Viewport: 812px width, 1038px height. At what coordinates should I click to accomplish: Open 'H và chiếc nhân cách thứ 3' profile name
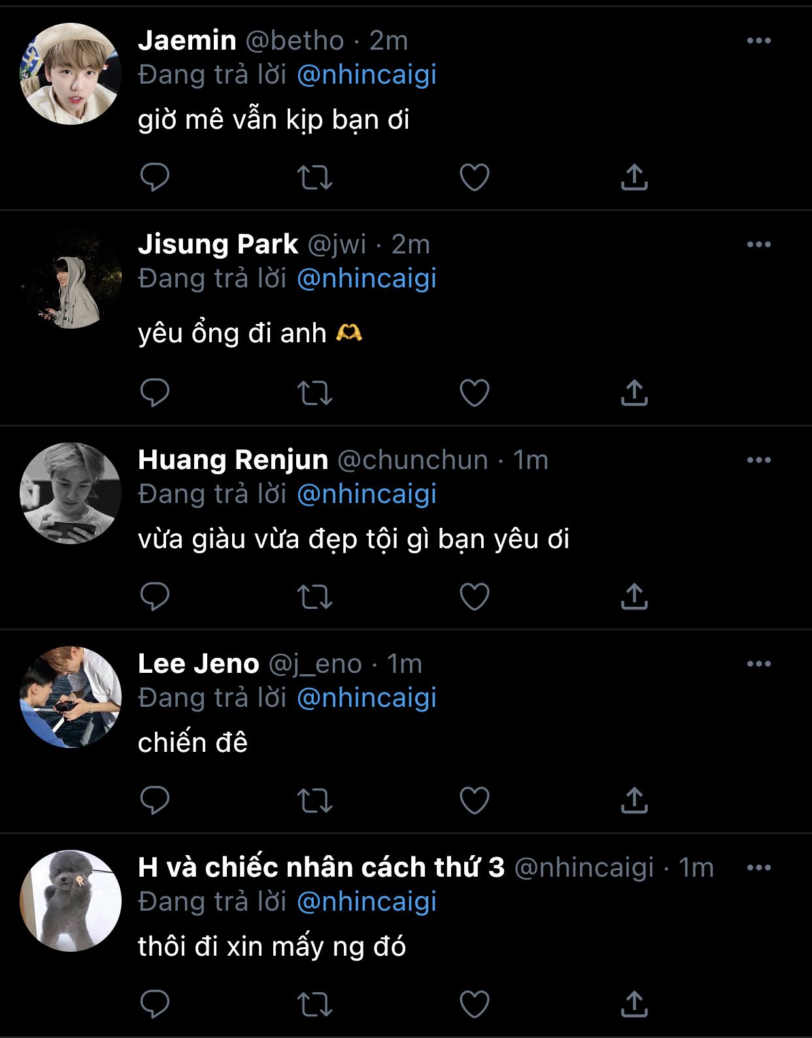point(322,868)
